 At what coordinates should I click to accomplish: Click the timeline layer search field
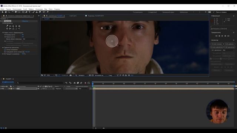(40, 83)
